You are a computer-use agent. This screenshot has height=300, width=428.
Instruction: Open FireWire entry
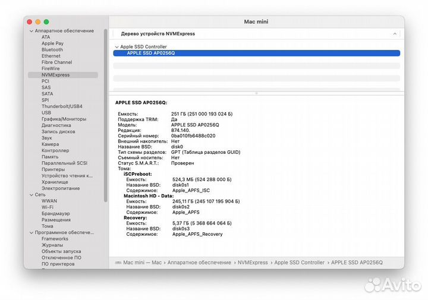pyautogui.click(x=51, y=68)
